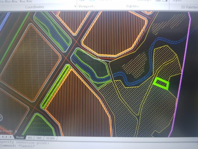Click the circular icon at the left edge
The image size is (198, 149).
point(1,117)
